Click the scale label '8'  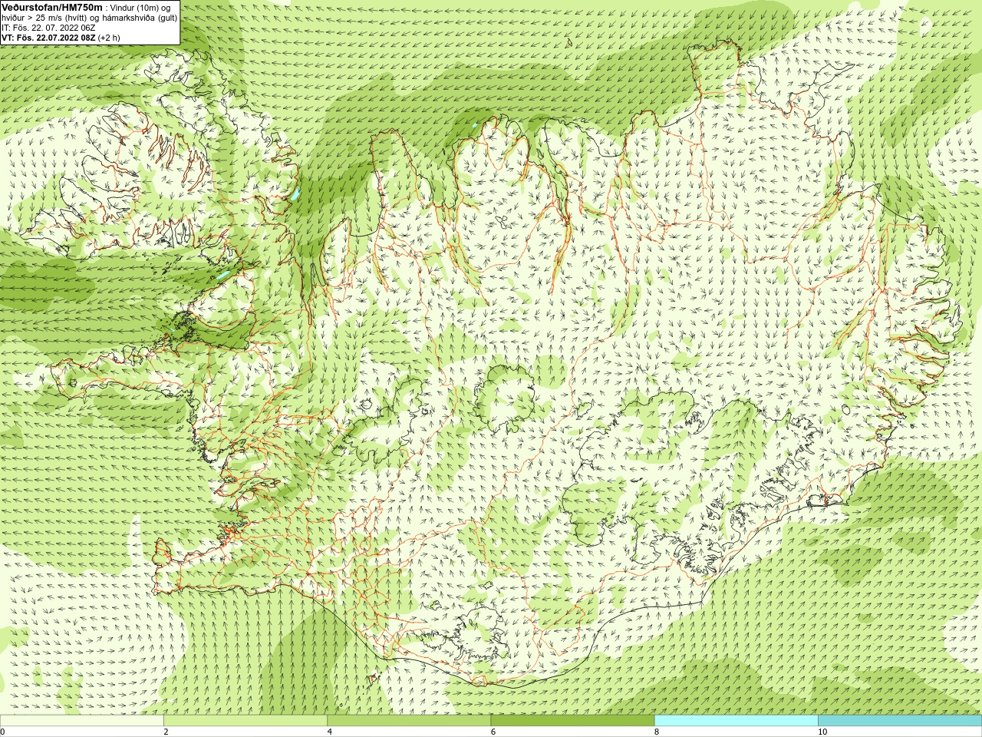coord(656,732)
